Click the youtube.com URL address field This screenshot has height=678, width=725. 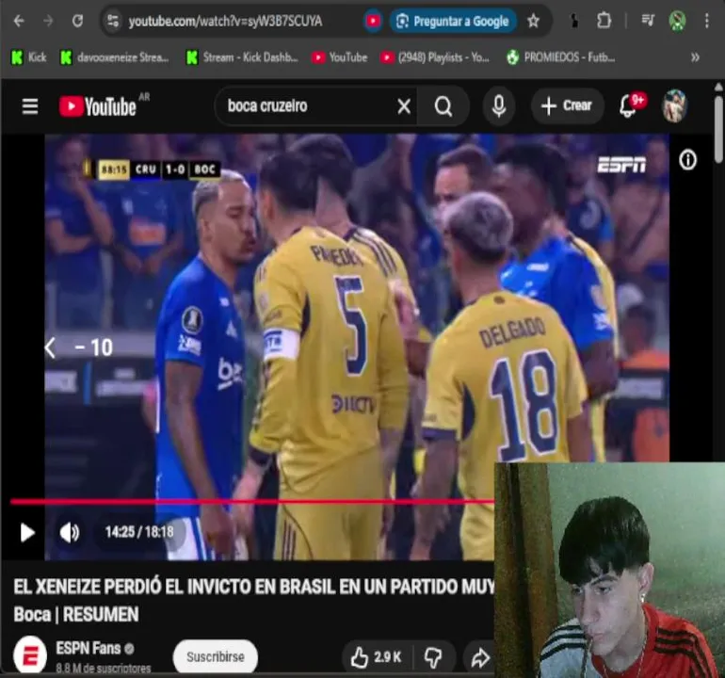pyautogui.click(x=225, y=22)
